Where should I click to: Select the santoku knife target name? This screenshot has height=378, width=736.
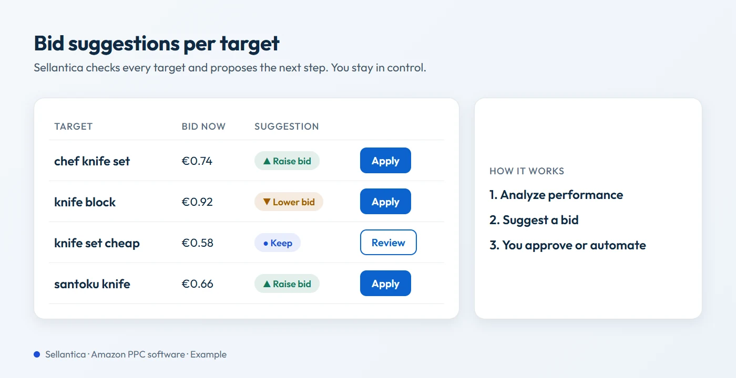[92, 284]
